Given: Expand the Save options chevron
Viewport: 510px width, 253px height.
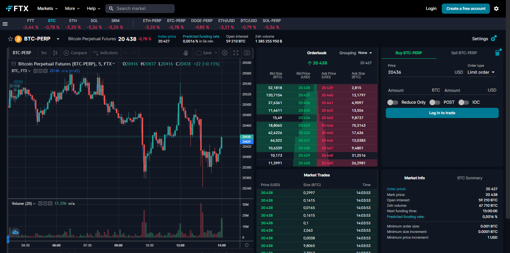Looking at the screenshot, I should tap(216, 53).
